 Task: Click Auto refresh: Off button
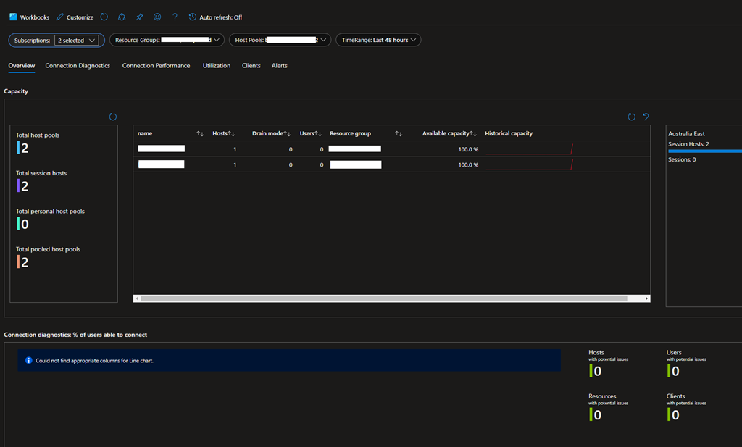215,17
